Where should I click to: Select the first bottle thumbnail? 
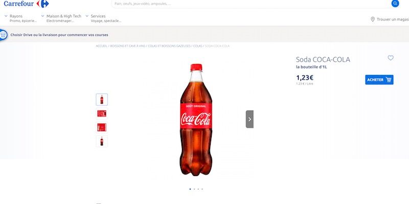pyautogui.click(x=102, y=99)
